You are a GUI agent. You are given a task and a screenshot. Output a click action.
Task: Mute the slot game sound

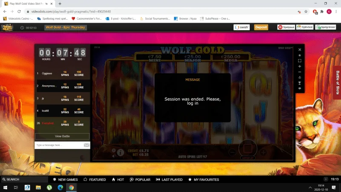[113, 156]
